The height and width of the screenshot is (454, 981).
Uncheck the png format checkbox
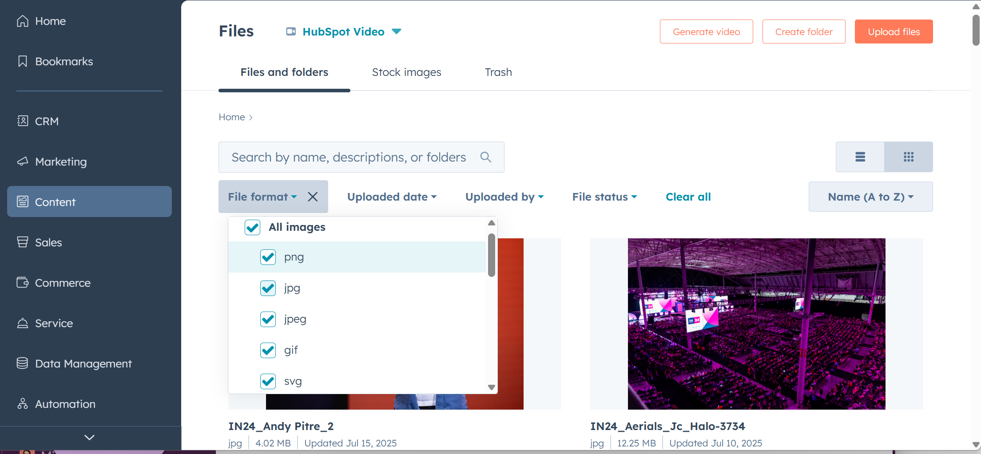click(x=268, y=257)
